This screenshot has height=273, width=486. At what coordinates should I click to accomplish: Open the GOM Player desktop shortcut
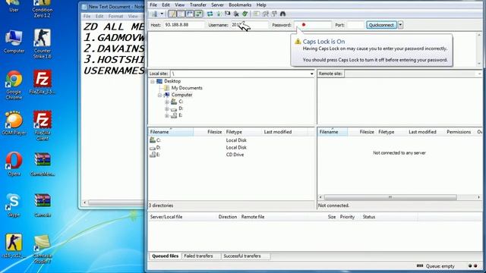pyautogui.click(x=13, y=123)
